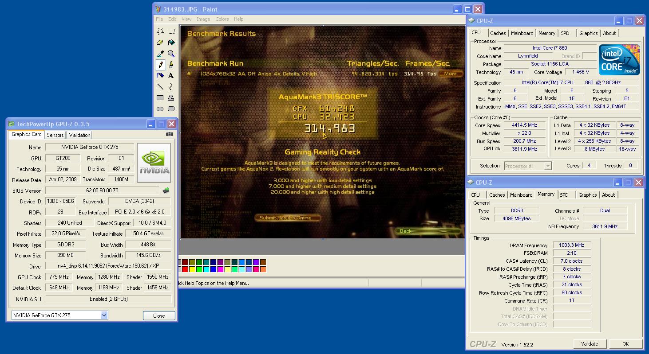Image resolution: width=649 pixels, height=354 pixels.
Task: Pick the bright red color swatch
Action: tap(185, 269)
